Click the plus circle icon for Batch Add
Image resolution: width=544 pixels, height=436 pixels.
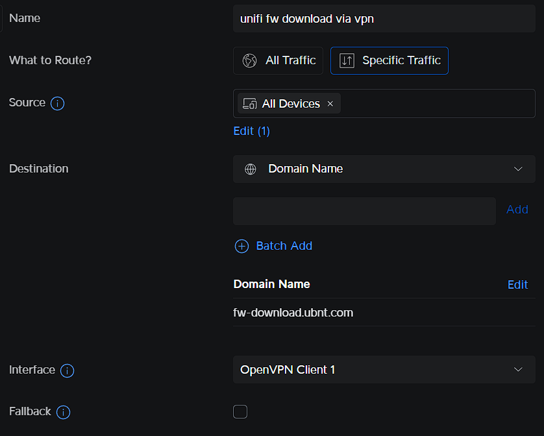[241, 246]
